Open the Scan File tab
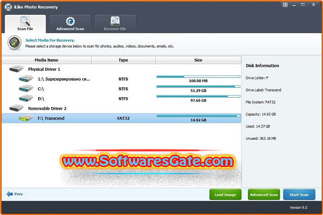This screenshot has height=215, width=323. pyautogui.click(x=25, y=24)
